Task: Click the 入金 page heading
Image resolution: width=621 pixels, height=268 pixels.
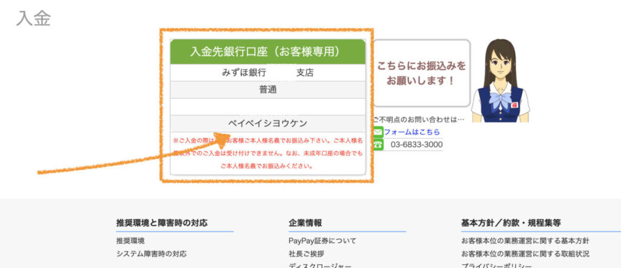Action: 33,18
